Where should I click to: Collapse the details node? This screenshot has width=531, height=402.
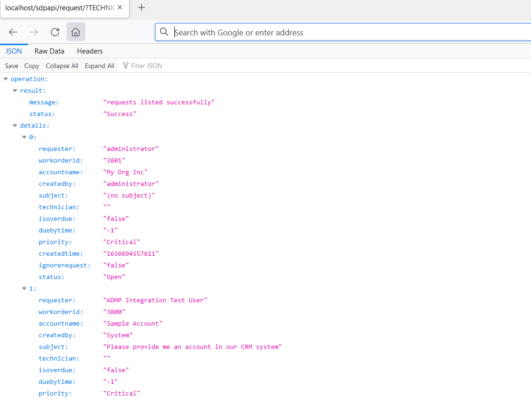[15, 126]
